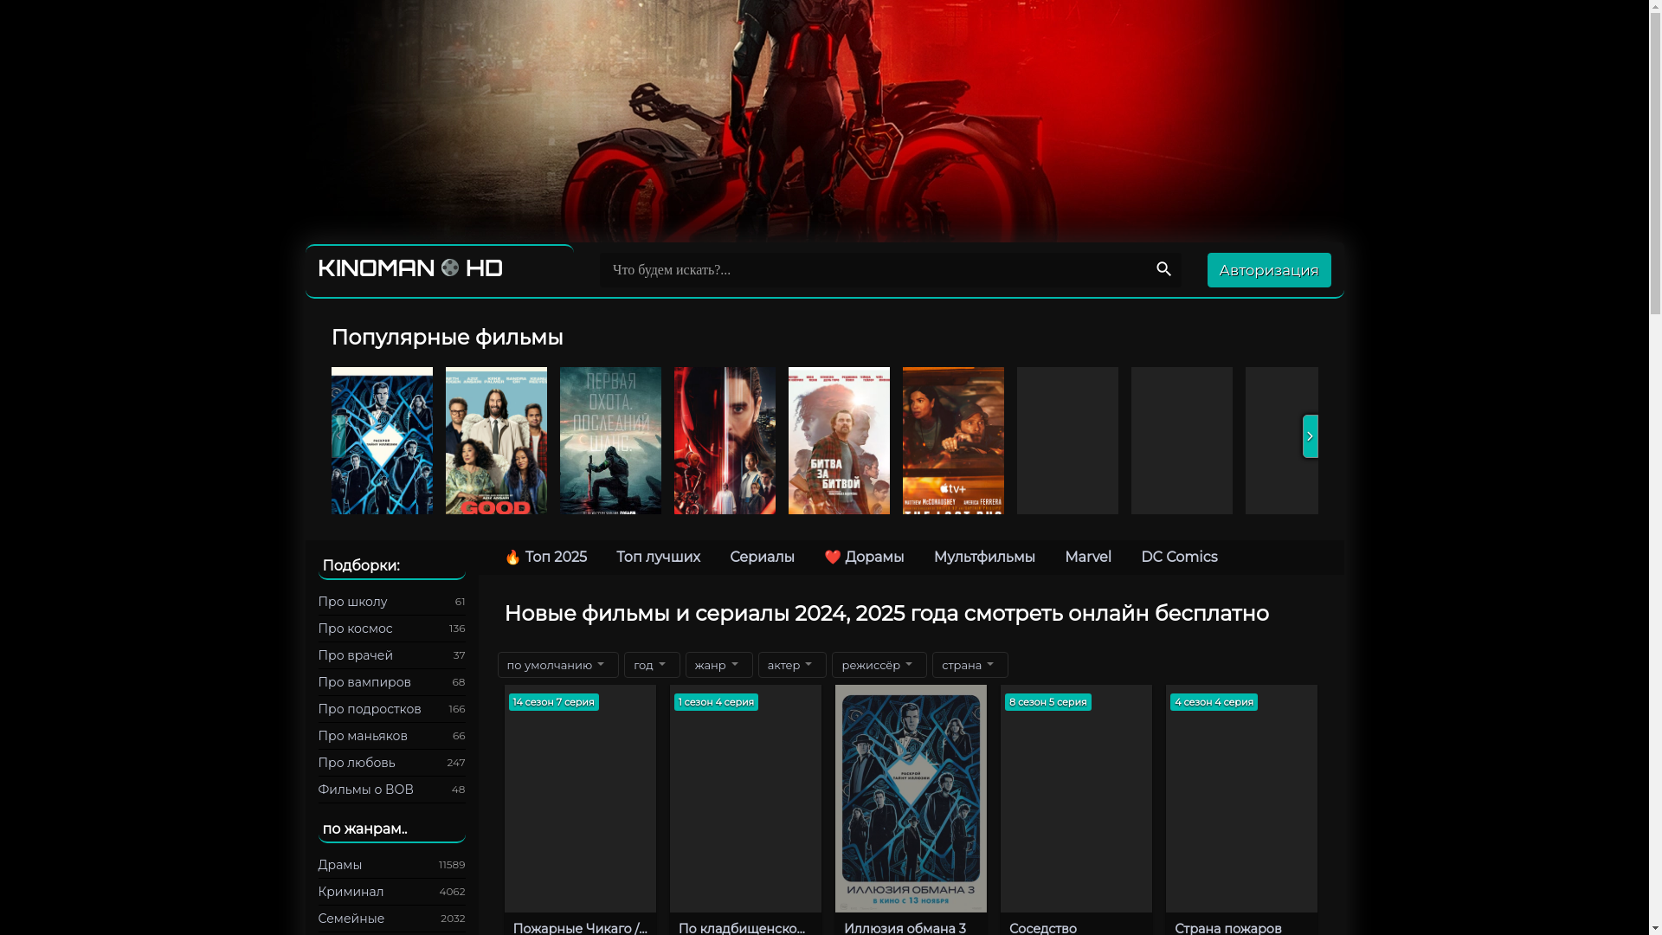Click the carousel next arrow
The width and height of the screenshot is (1662, 935).
(1310, 436)
